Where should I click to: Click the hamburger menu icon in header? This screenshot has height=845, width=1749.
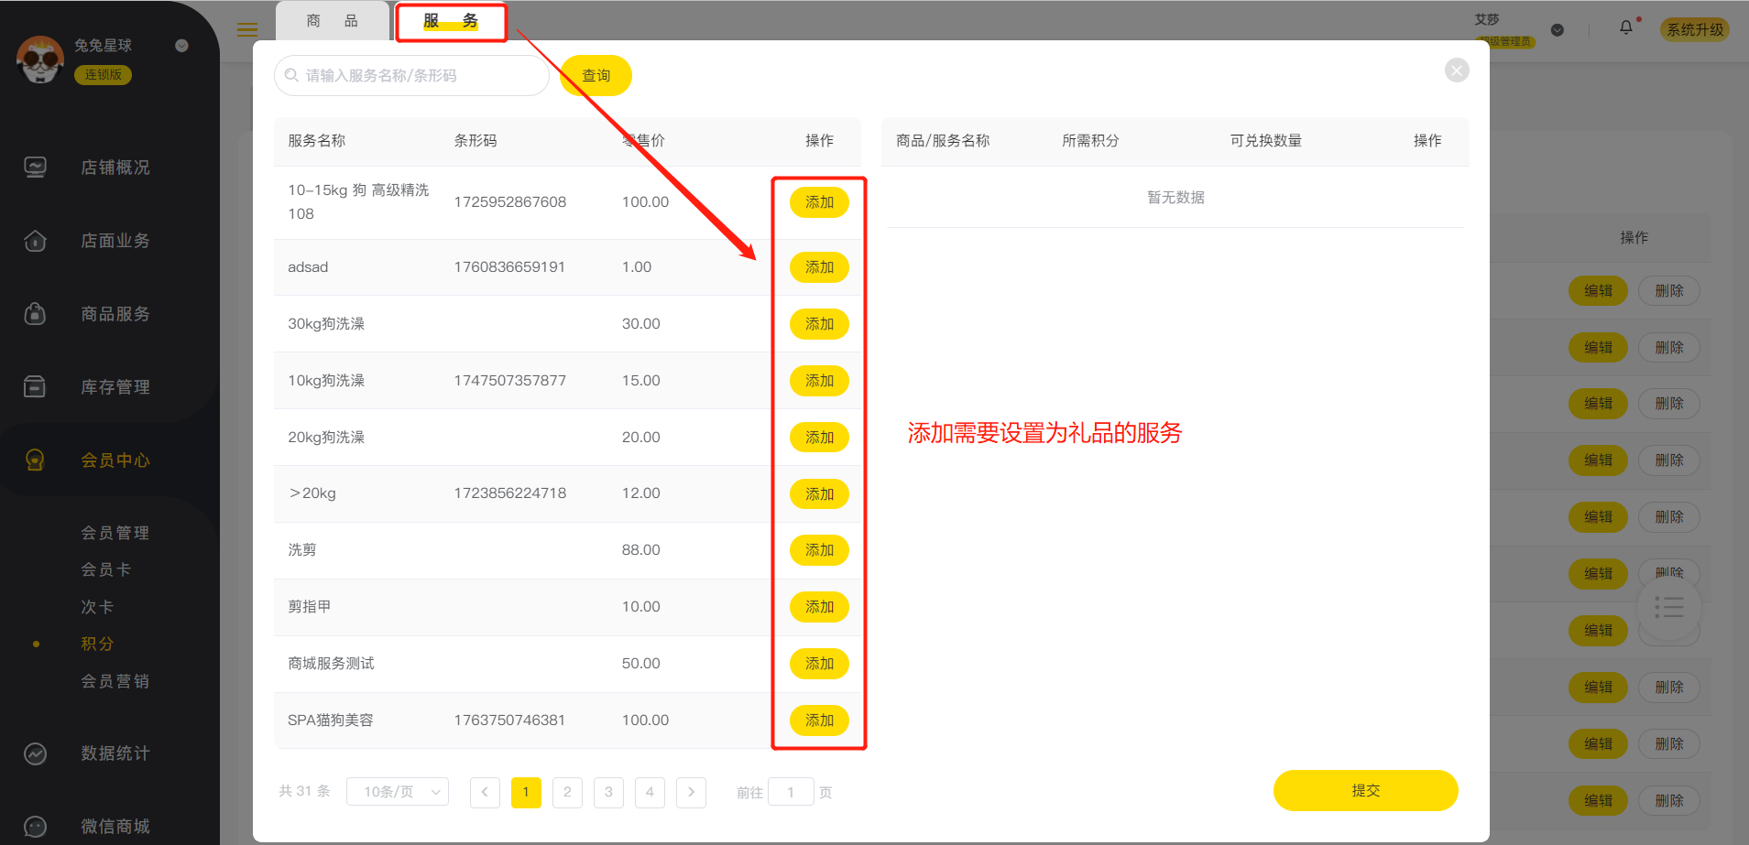pyautogui.click(x=247, y=29)
